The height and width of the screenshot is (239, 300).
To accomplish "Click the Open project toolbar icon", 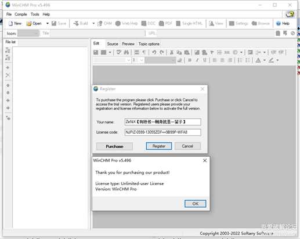I will click(x=29, y=24).
